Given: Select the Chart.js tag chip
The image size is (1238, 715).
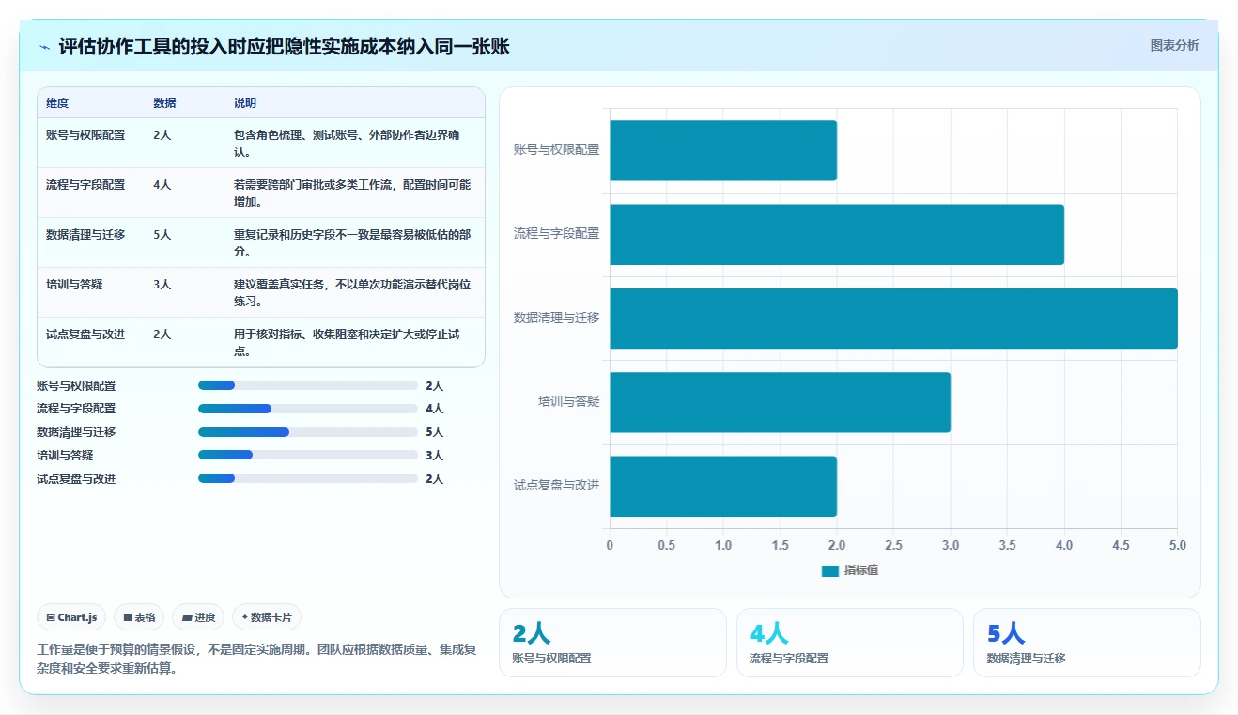Looking at the screenshot, I should (72, 617).
